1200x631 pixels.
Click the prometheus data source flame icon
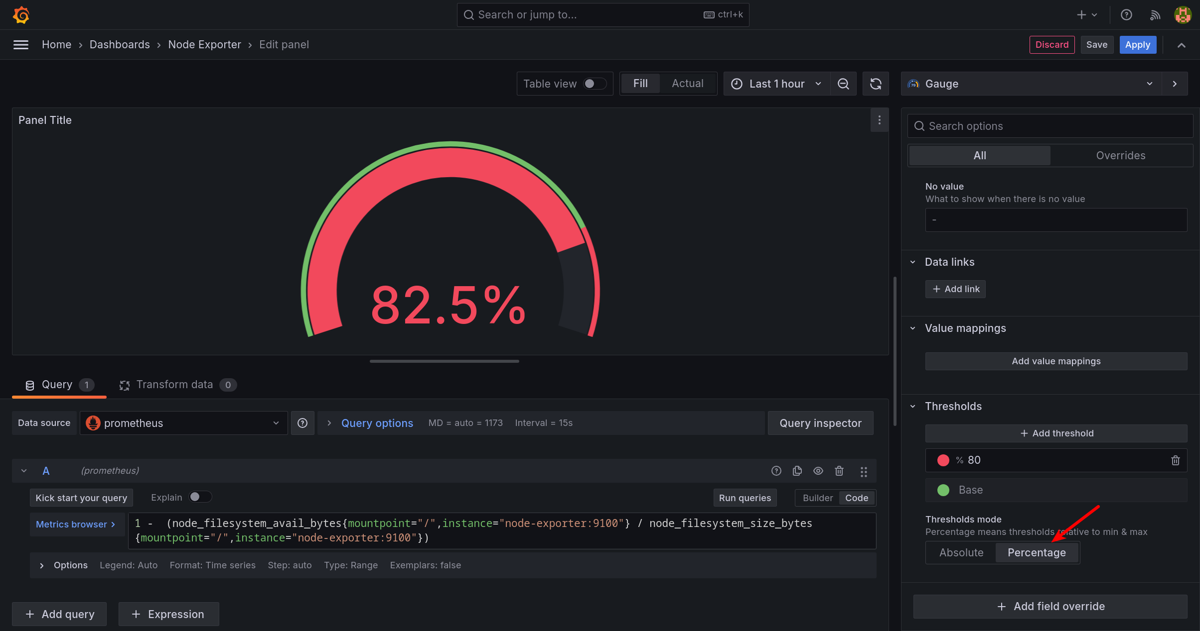tap(93, 423)
